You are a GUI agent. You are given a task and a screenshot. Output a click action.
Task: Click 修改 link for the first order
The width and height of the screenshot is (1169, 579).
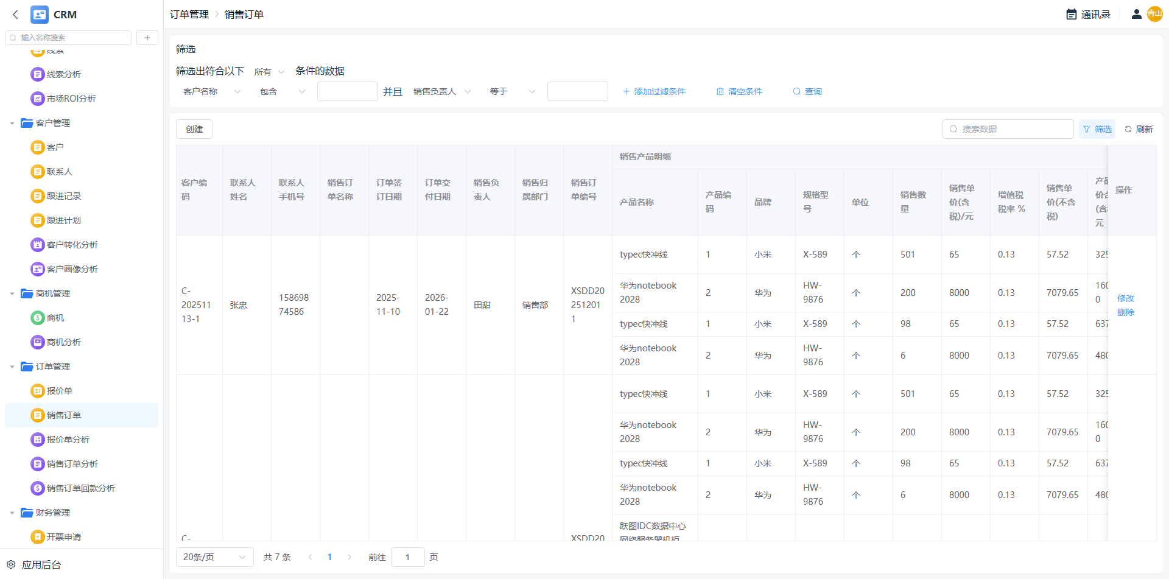[1125, 298]
